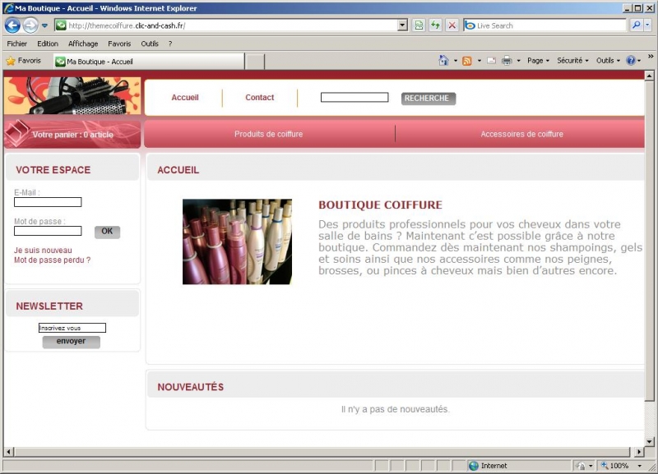Image resolution: width=658 pixels, height=474 pixels.
Task: Click the horizontal scrollbar right arrow
Action: pos(639,451)
